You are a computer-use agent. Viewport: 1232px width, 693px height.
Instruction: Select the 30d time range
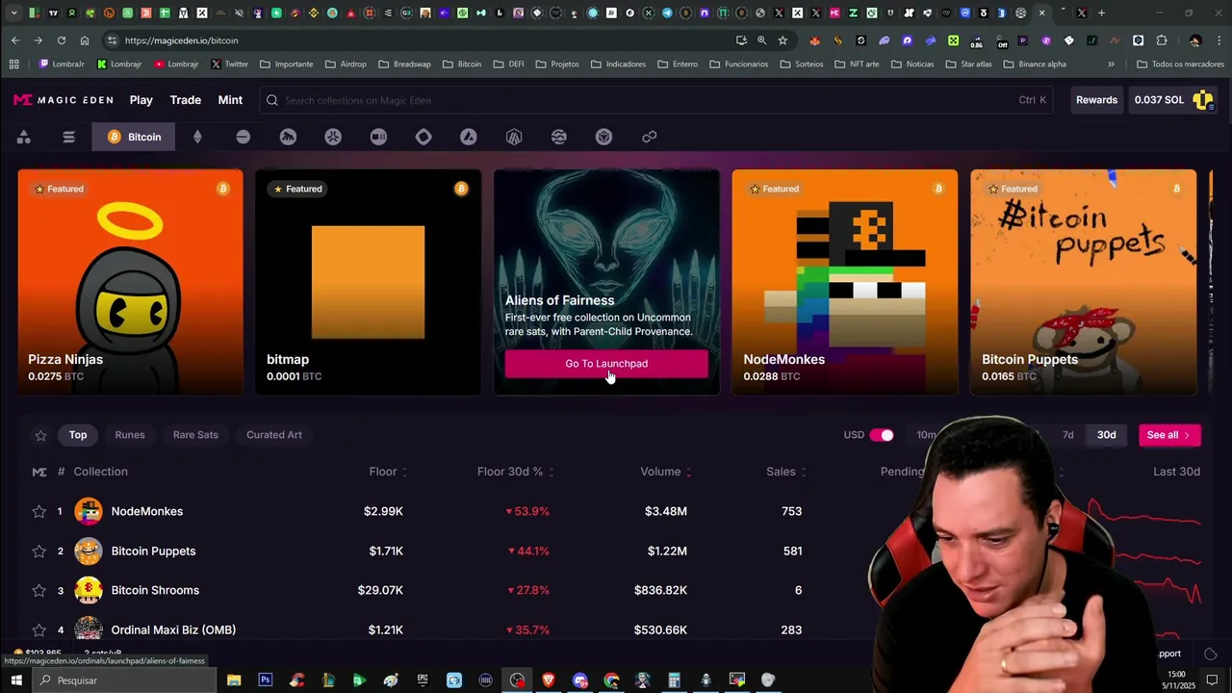tap(1107, 435)
